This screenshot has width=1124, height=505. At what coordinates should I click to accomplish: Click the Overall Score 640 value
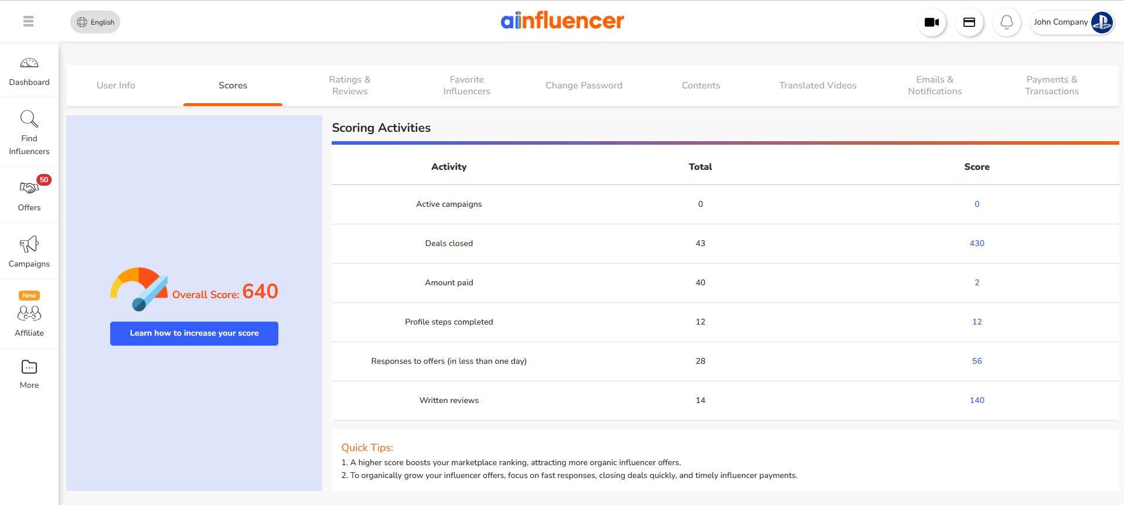(260, 291)
